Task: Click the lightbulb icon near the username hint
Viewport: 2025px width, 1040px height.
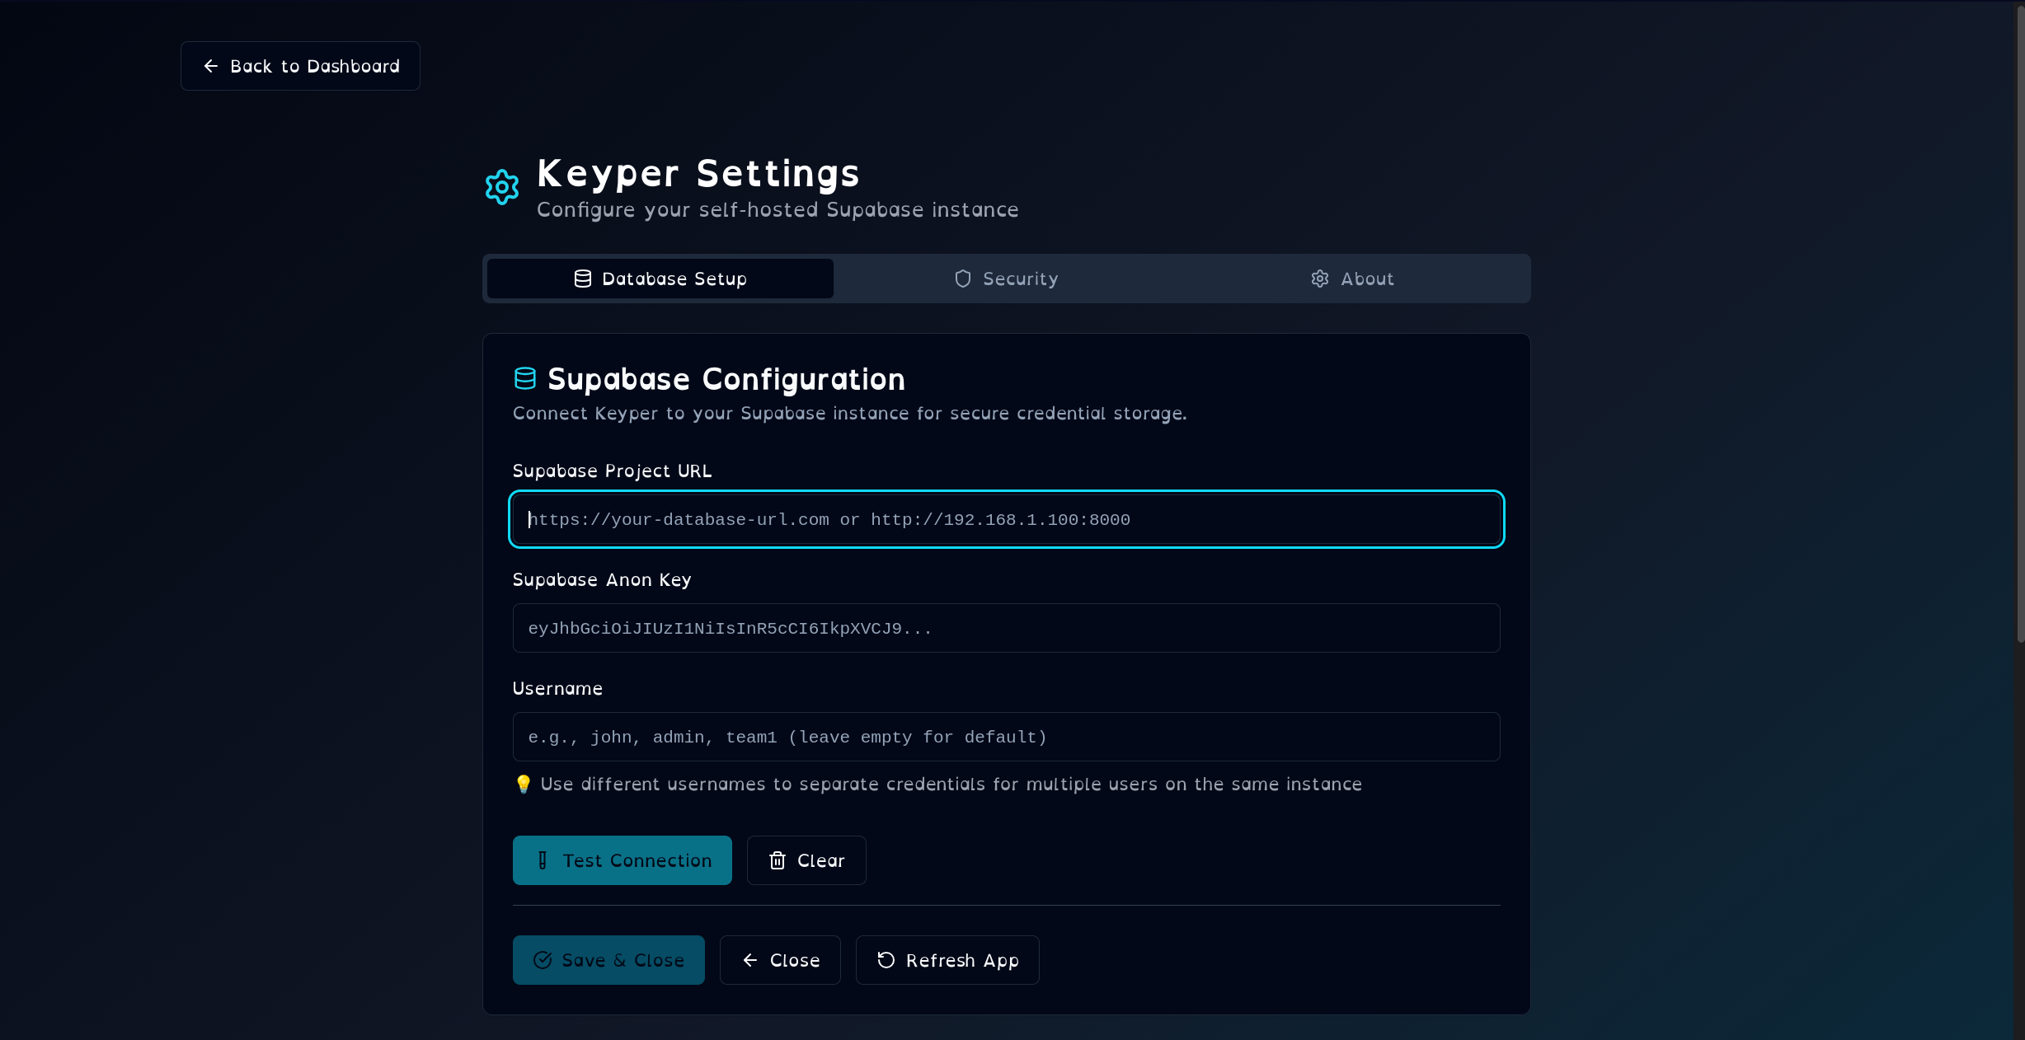Action: click(x=523, y=784)
